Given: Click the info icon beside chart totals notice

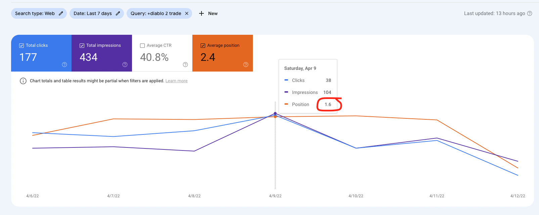Looking at the screenshot, I should pos(23,81).
